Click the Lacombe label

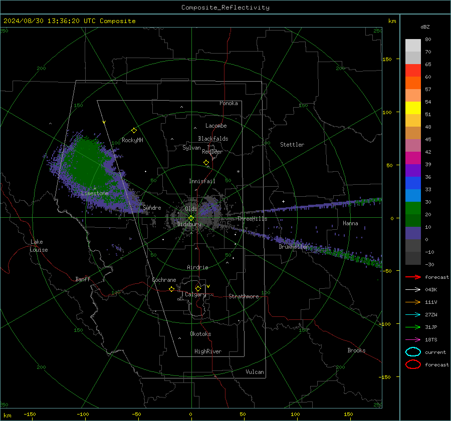tap(216, 126)
